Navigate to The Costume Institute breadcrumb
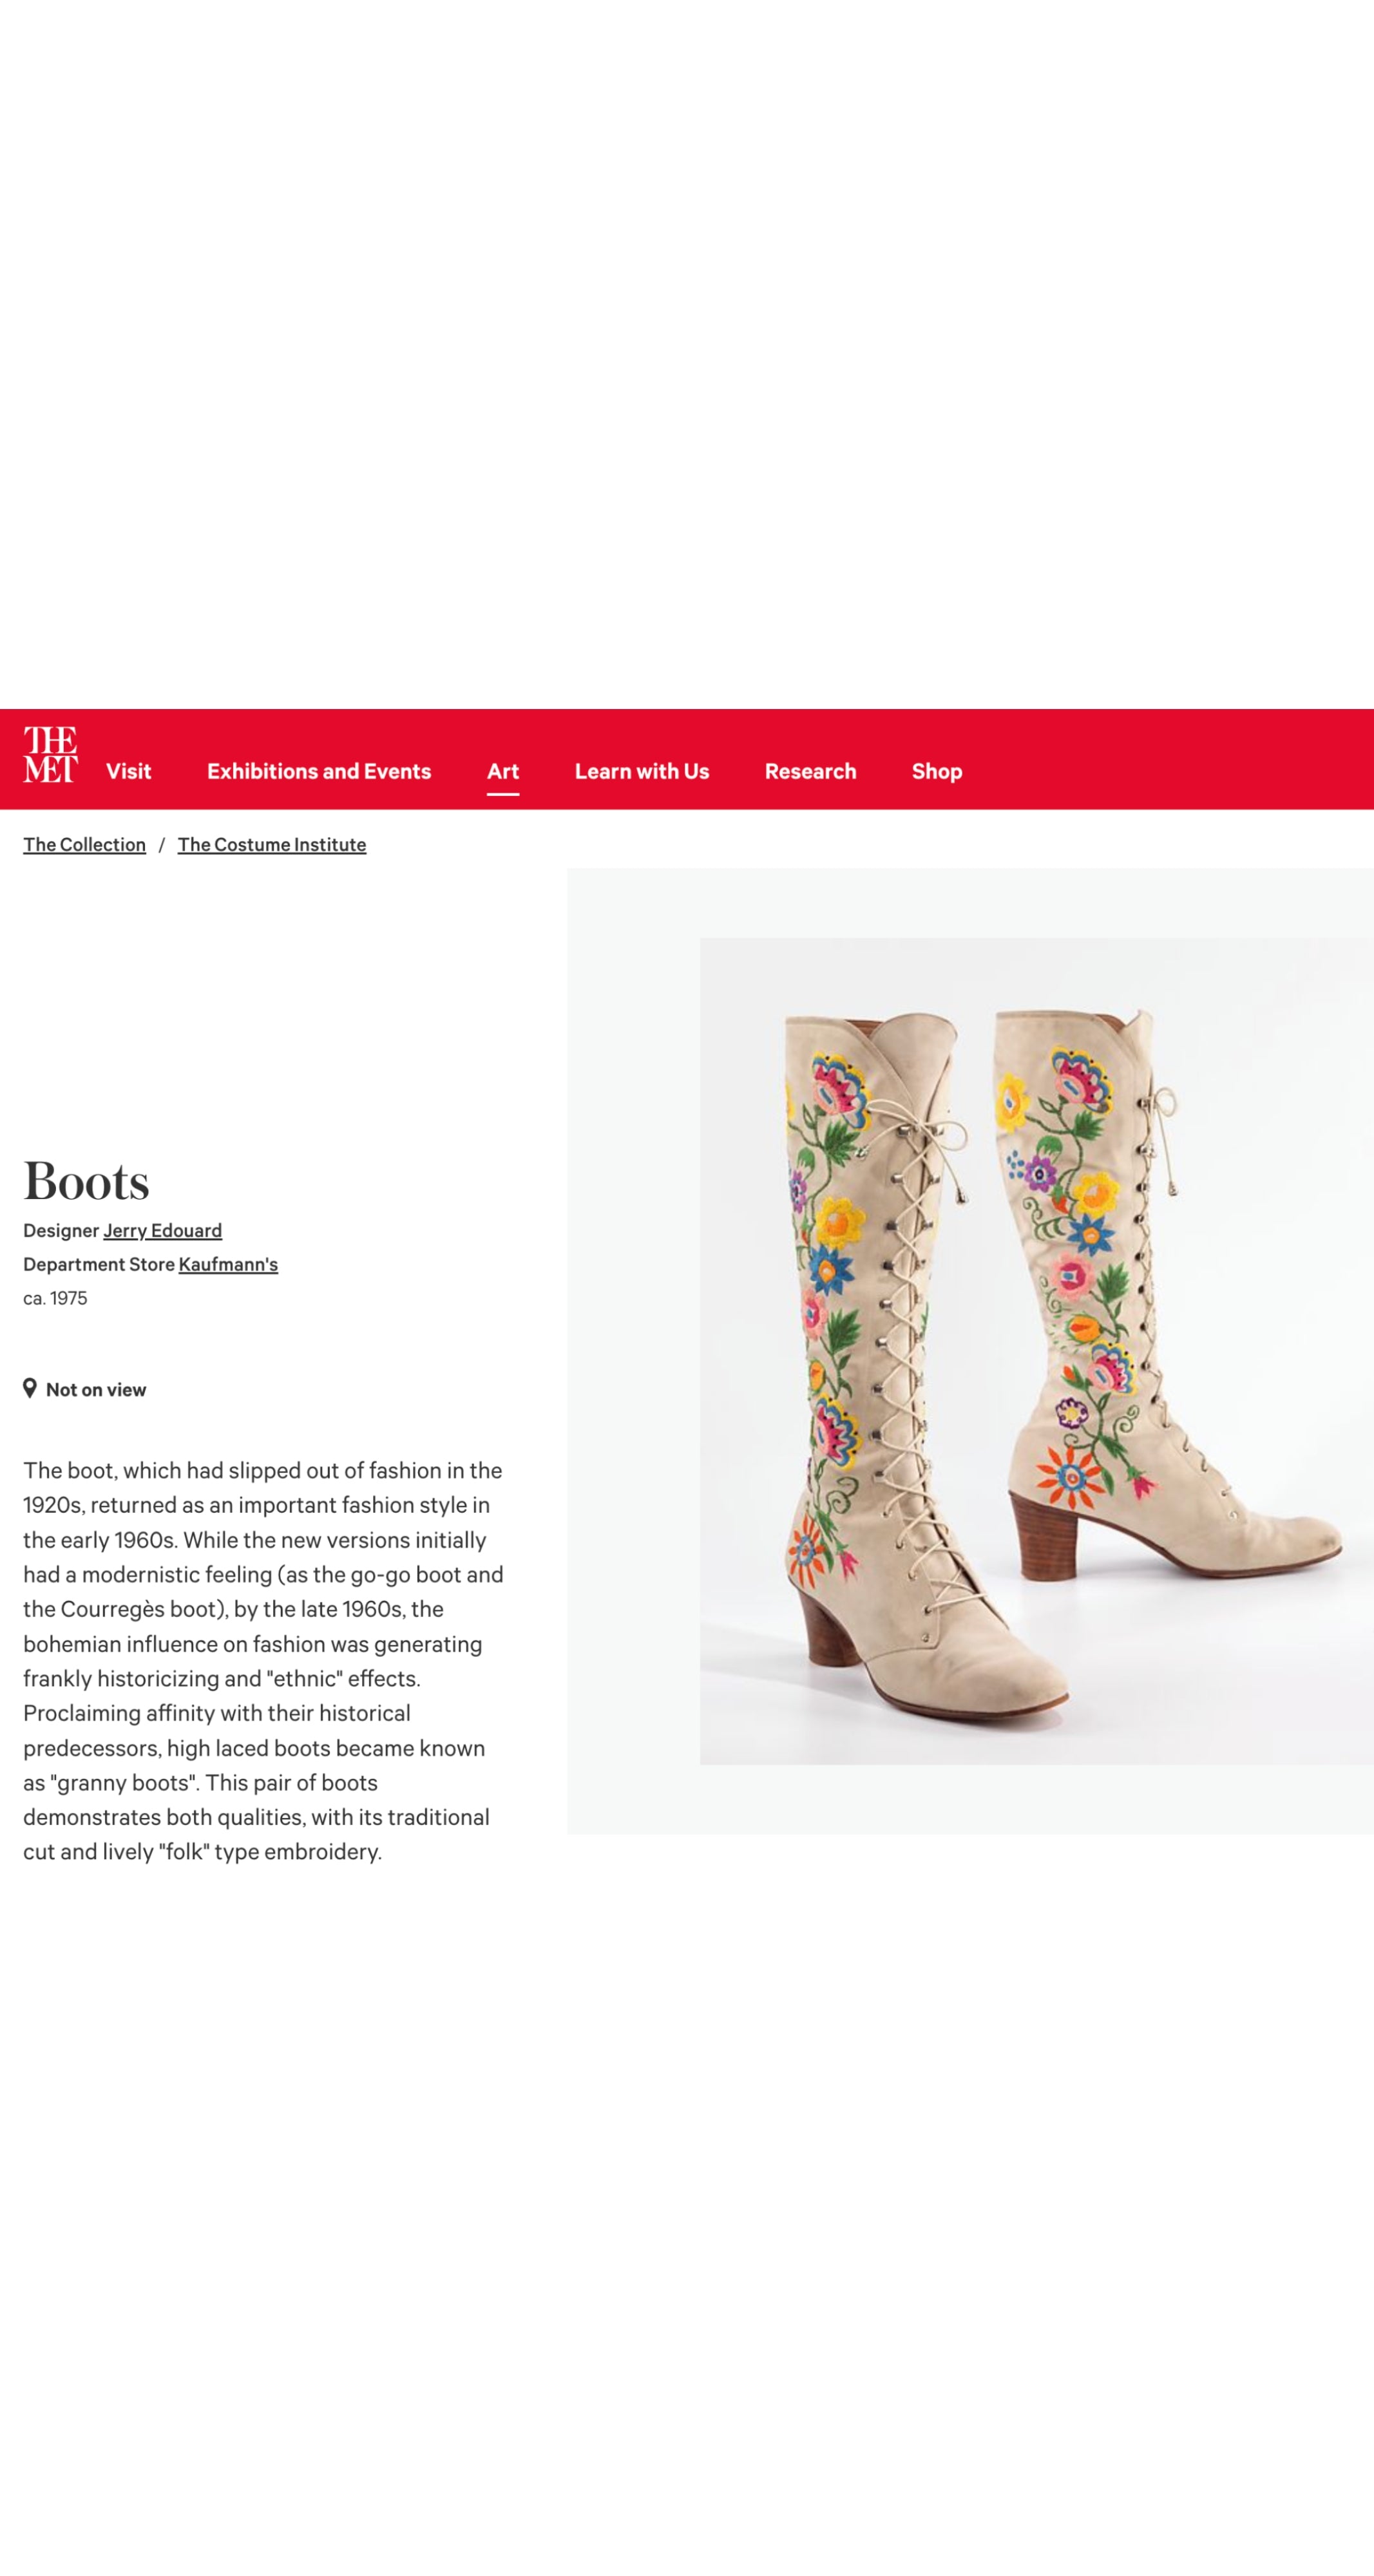This screenshot has width=1374, height=2576. pos(272,844)
